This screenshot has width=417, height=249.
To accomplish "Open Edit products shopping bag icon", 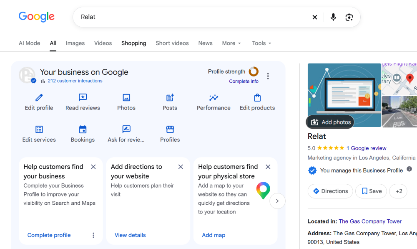I will pyautogui.click(x=257, y=97).
